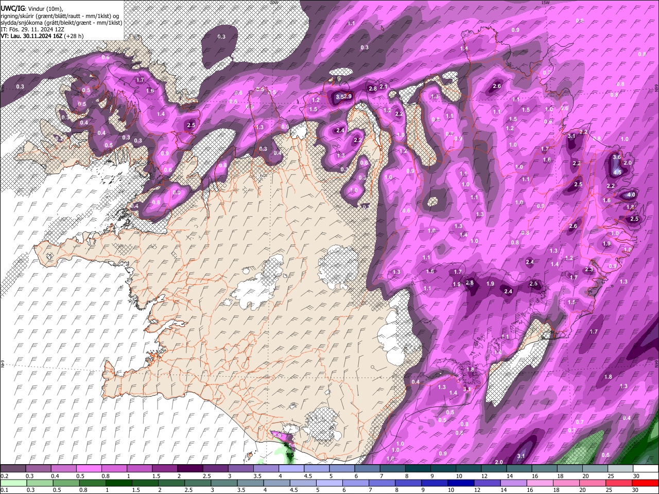Click the bottom legend swatch labeled 0.3
This screenshot has height=494, width=659.
(x=40, y=483)
